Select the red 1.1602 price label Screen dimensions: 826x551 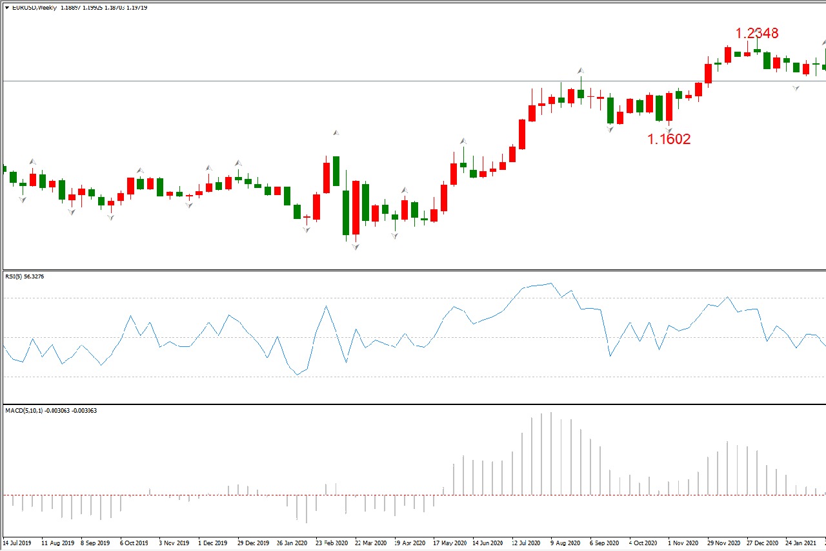(669, 139)
